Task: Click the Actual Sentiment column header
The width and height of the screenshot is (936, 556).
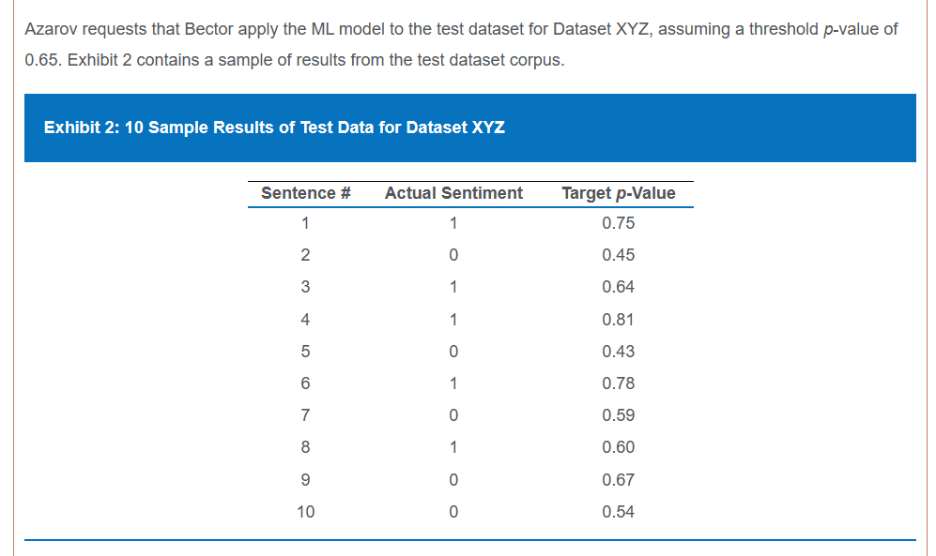Action: pos(453,193)
